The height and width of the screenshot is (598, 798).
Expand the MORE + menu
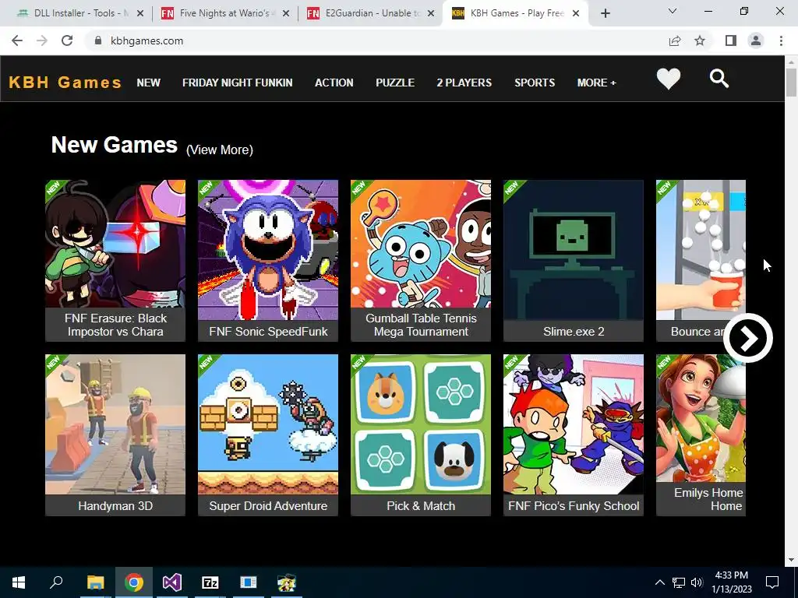pos(596,83)
